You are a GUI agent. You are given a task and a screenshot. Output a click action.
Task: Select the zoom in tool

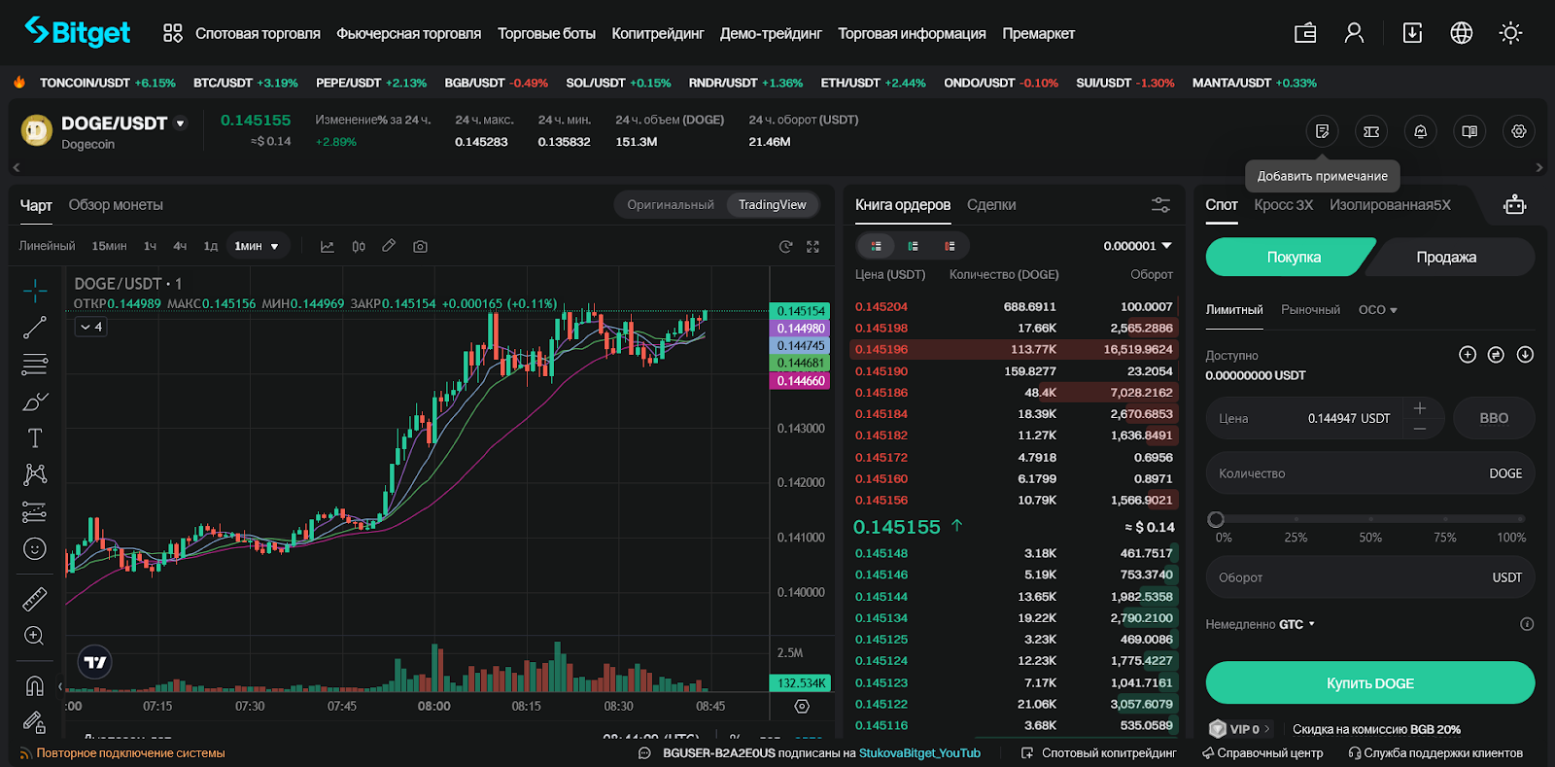coord(35,636)
